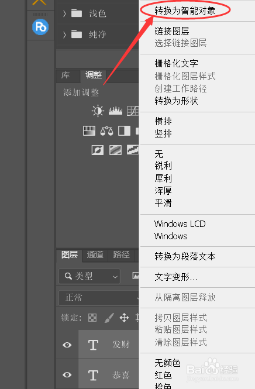This screenshot has height=389, width=255.
Task: Choose 转换为智能对象 from context menu
Action: click(185, 11)
